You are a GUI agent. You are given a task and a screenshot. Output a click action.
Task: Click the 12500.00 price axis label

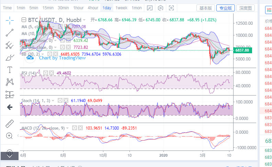244,23
